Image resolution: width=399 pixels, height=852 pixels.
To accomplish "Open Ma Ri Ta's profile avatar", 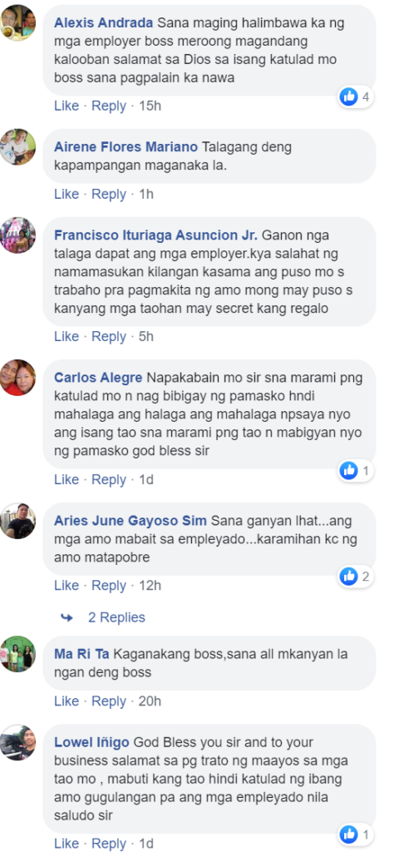I will click(x=18, y=654).
